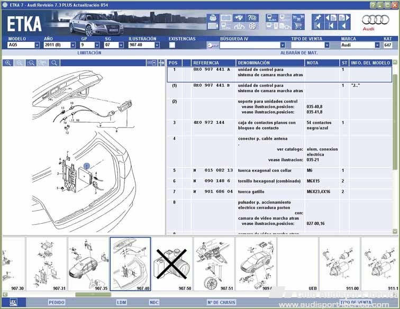
Task: Select thumbnail 907-51
Action: (214, 264)
